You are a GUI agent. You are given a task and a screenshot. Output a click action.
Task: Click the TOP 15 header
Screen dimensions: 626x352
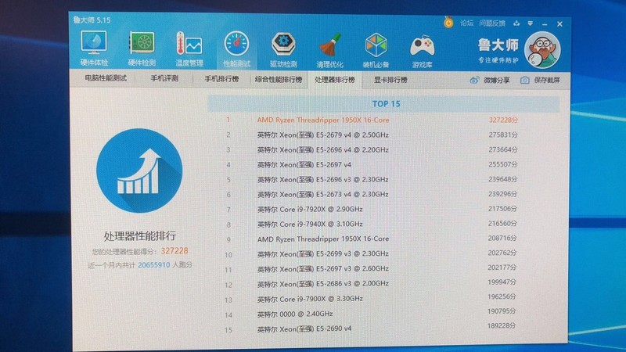pos(386,104)
